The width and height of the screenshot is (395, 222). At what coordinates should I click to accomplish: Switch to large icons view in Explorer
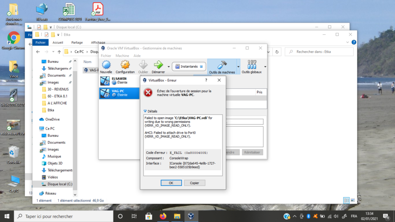click(x=352, y=200)
